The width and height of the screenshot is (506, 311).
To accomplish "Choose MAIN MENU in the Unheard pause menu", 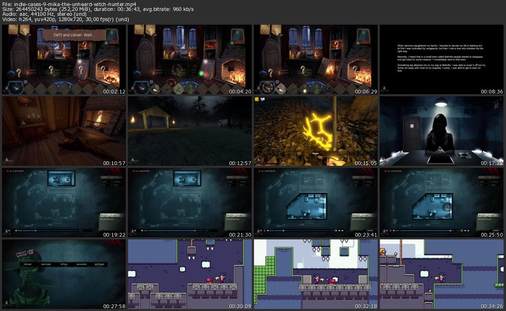I will [81, 264].
